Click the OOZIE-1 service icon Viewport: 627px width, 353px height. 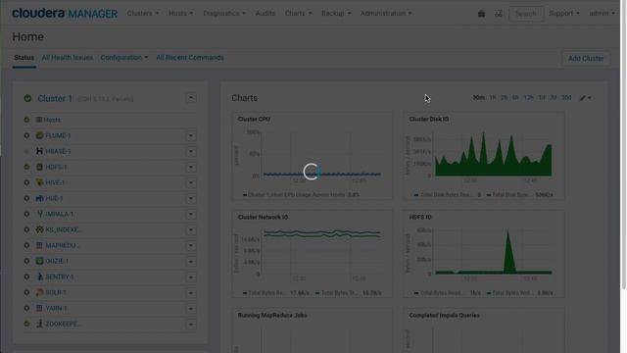(x=39, y=261)
